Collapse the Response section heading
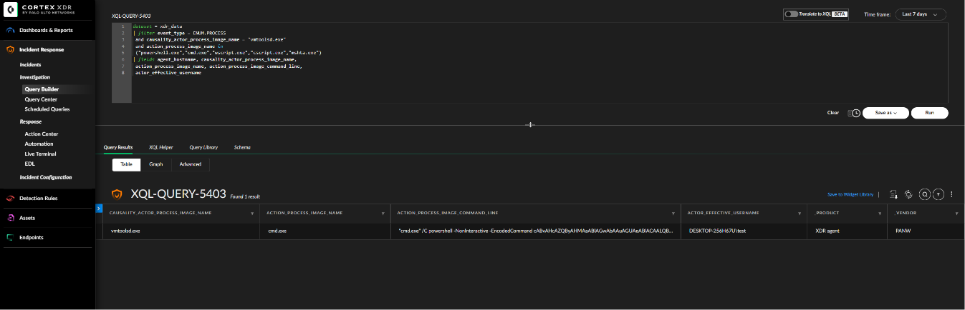 31,121
